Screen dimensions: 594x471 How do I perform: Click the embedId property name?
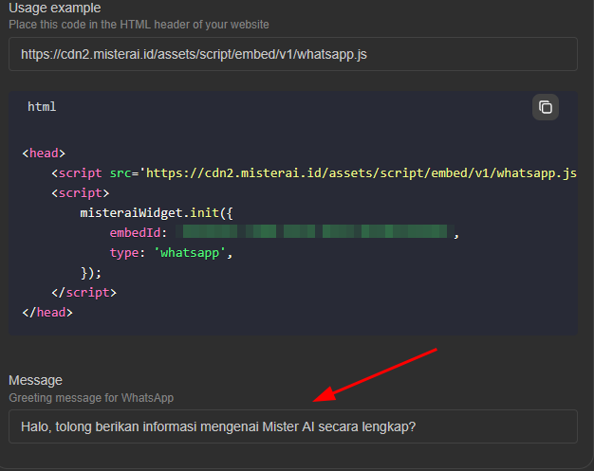coord(138,233)
